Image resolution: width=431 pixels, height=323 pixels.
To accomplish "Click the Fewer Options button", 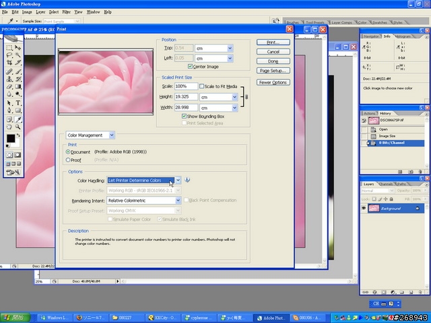I will click(x=273, y=82).
